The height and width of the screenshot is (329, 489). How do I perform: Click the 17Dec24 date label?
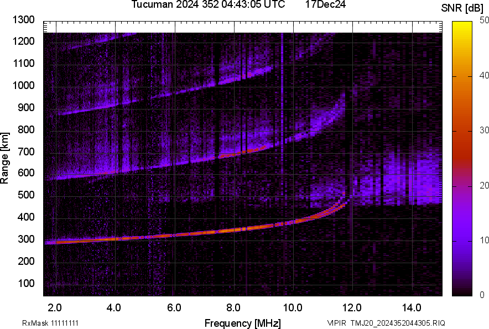(x=325, y=4)
